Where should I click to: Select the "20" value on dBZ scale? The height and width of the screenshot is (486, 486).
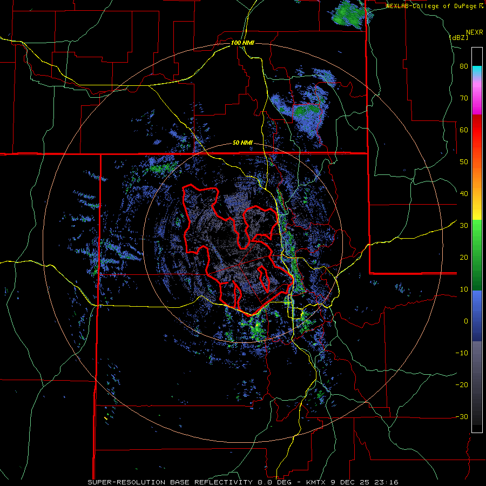tap(464, 258)
